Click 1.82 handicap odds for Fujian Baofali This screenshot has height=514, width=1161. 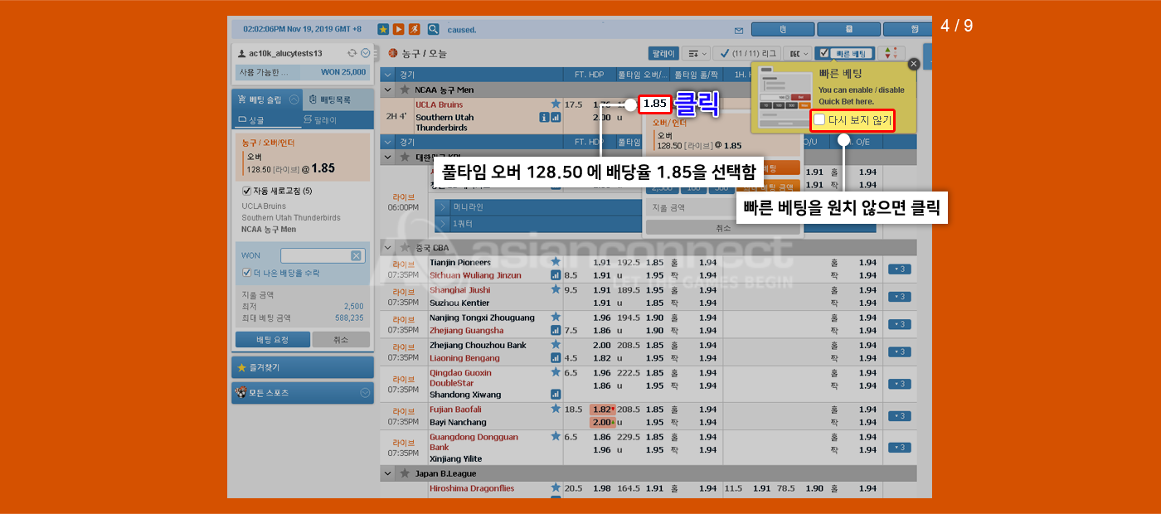(x=601, y=410)
